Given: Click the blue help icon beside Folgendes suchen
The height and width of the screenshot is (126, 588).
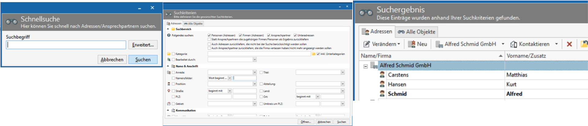Looking at the screenshot, I should point(169,35).
